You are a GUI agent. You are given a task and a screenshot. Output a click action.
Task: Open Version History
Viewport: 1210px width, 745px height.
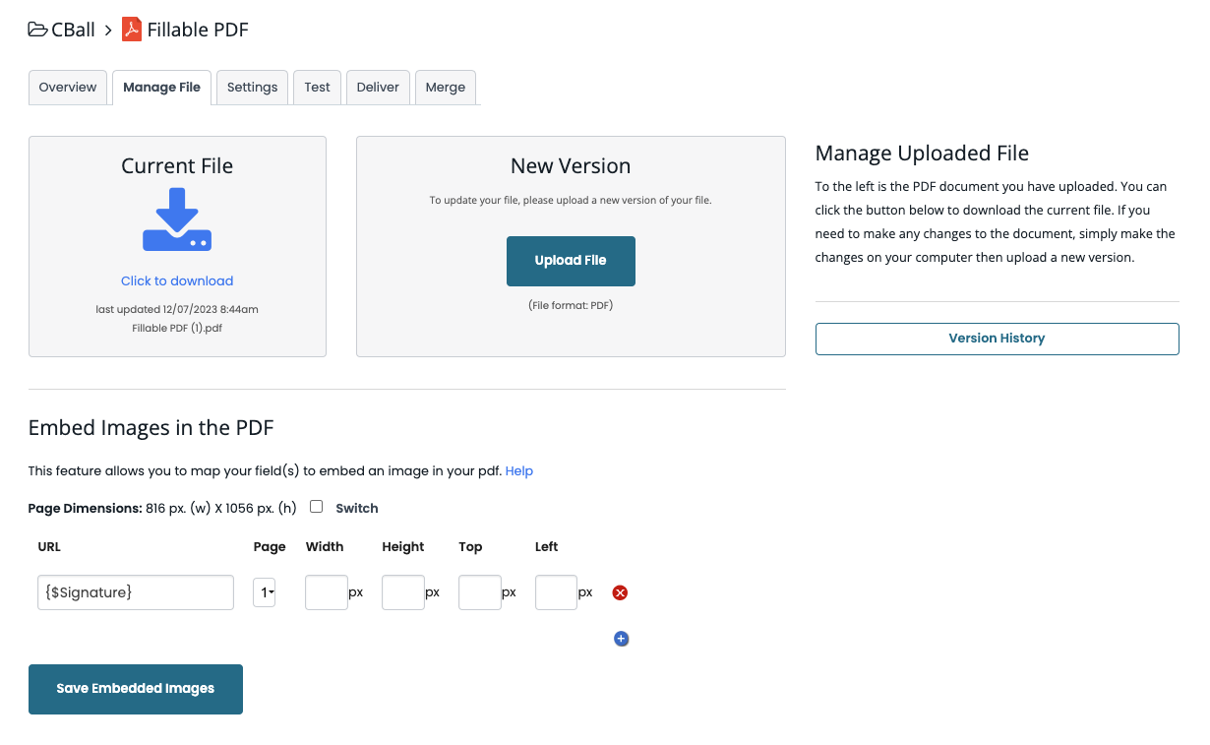[x=997, y=339]
